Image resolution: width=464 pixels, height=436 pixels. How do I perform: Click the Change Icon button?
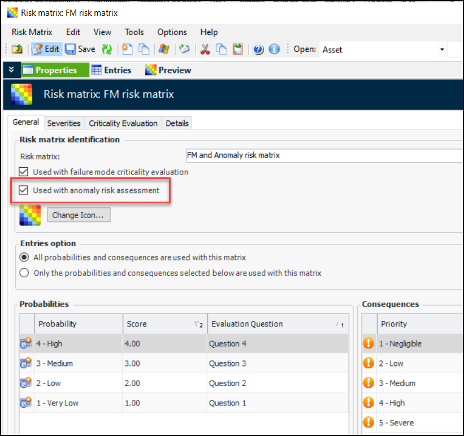(x=79, y=215)
